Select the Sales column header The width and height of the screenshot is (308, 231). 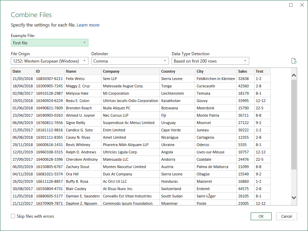tap(245, 71)
